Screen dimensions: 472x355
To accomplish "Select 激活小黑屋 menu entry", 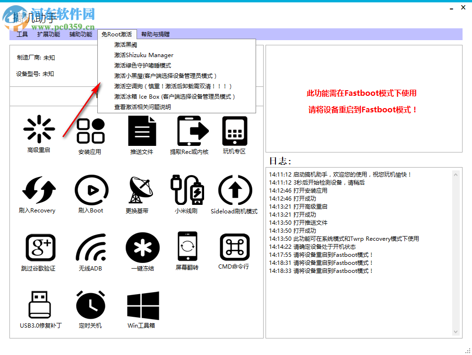I will [177, 76].
